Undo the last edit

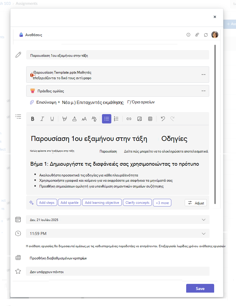click(x=163, y=119)
